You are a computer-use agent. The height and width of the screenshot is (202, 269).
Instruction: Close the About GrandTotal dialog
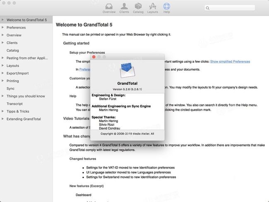[x=94, y=57]
